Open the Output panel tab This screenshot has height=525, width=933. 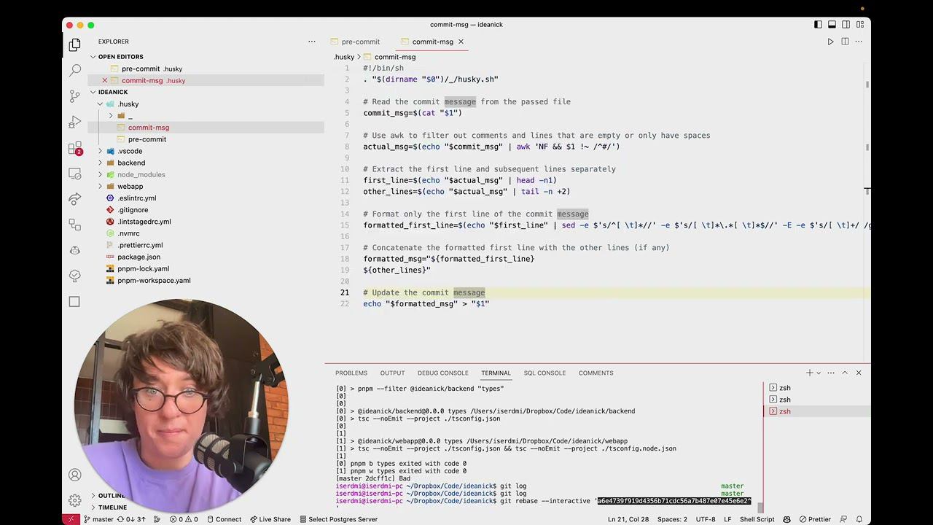point(392,373)
